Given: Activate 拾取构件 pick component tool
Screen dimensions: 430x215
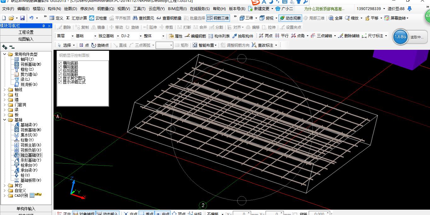Looking at the screenshot, I should [243, 36].
